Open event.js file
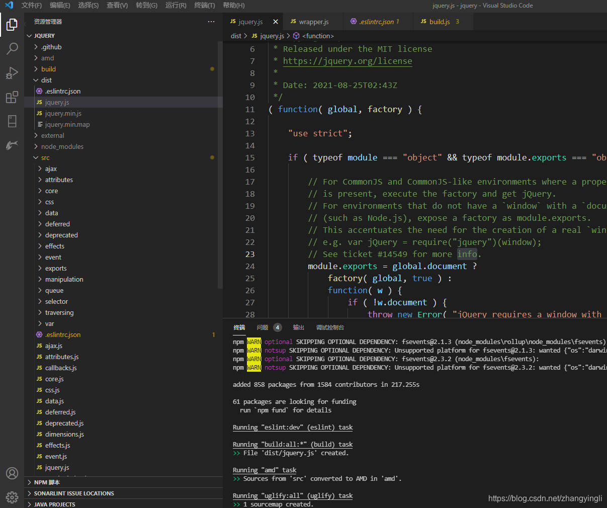The height and width of the screenshot is (508, 607). [x=121, y=456]
